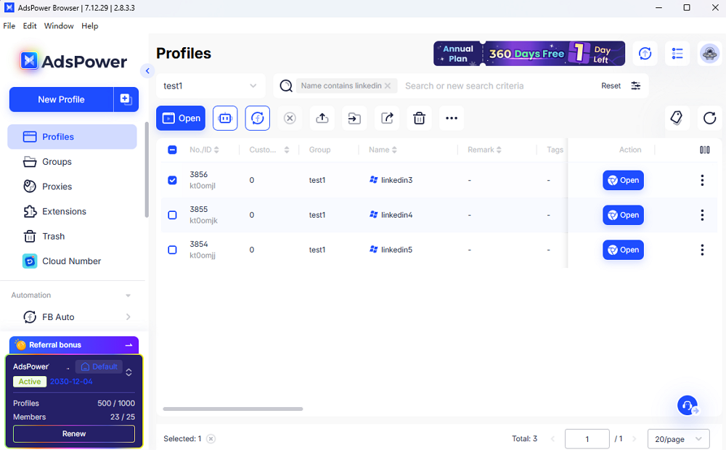Go to Cloud Number in sidebar
Image resolution: width=726 pixels, height=450 pixels.
[x=72, y=261]
